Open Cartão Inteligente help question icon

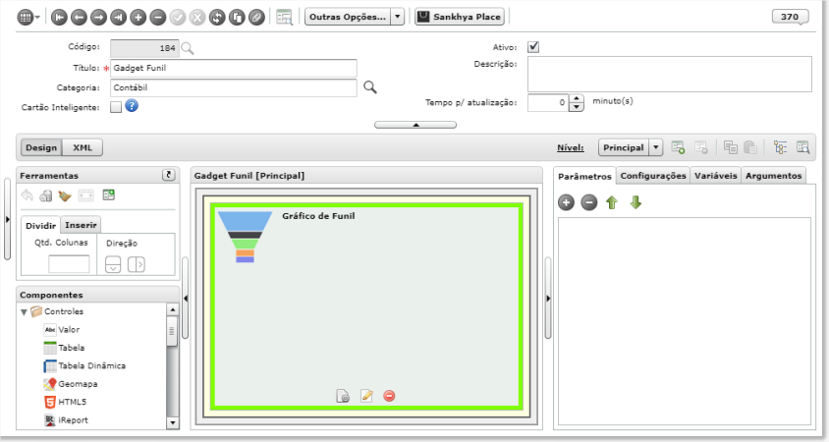click(x=132, y=106)
